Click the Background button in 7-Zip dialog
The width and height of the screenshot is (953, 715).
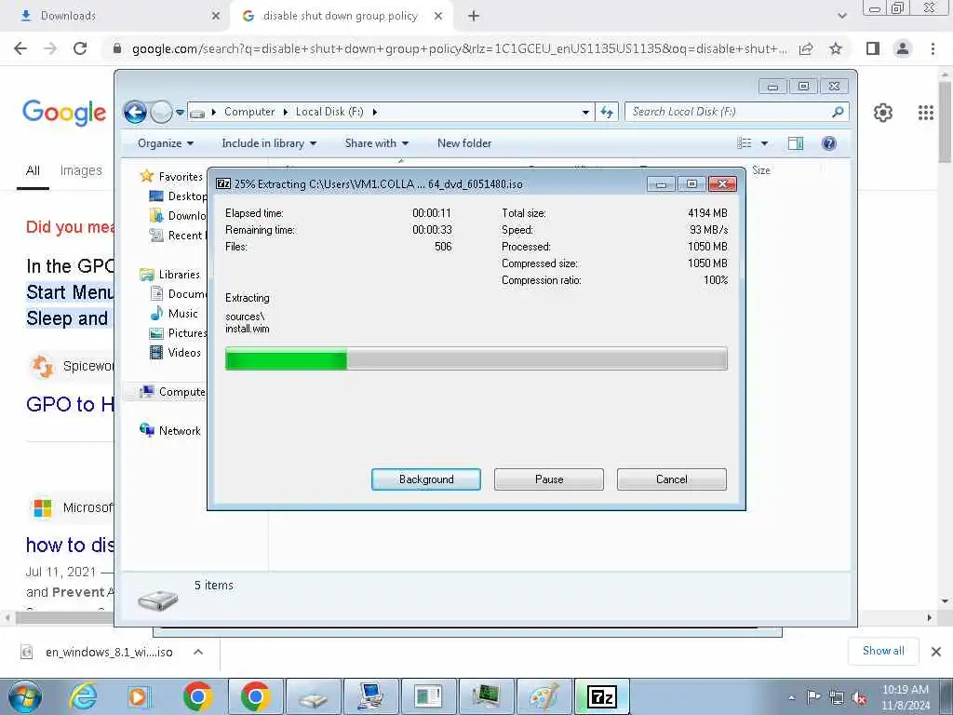coord(425,479)
